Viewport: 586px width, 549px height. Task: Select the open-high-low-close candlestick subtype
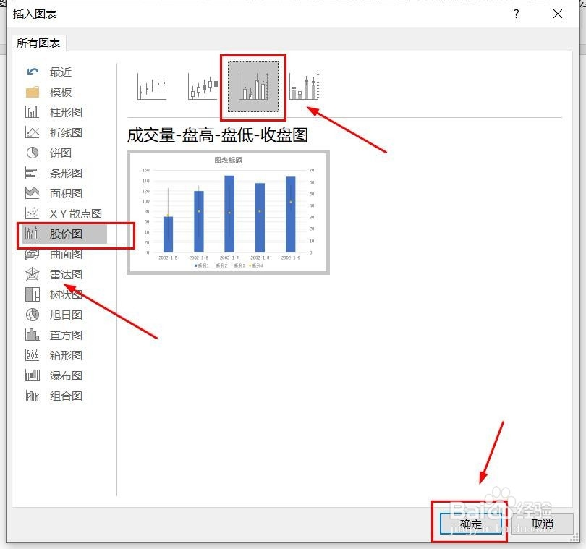(203, 87)
